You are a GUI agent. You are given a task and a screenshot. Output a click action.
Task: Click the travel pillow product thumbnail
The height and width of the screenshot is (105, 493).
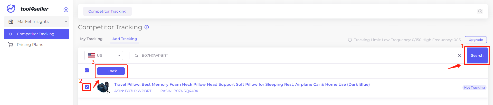pyautogui.click(x=104, y=88)
